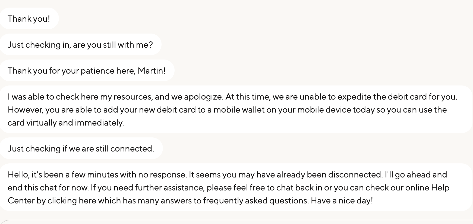Click the words 'online Help' in last message
Image resolution: width=473 pixels, height=224 pixels.
coord(427,188)
